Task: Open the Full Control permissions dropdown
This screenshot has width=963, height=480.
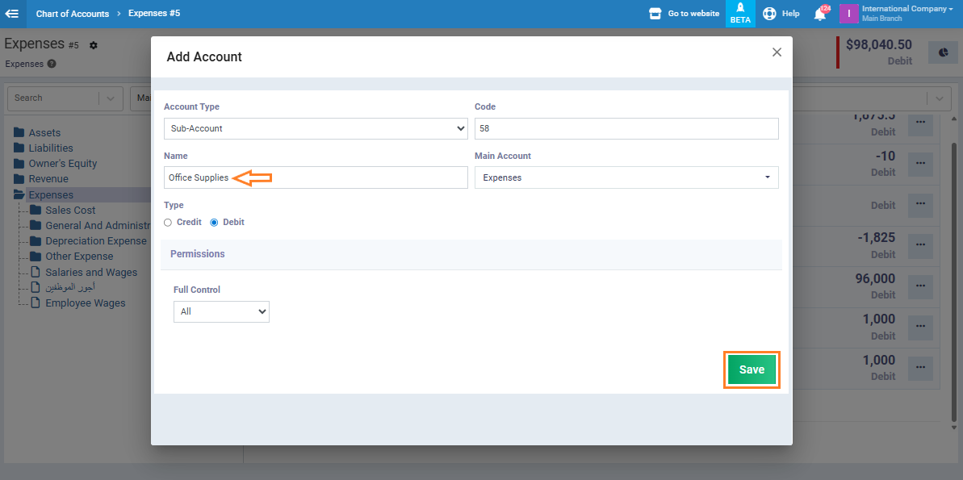Action: (x=221, y=311)
